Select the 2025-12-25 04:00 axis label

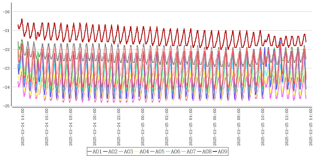[191, 127]
